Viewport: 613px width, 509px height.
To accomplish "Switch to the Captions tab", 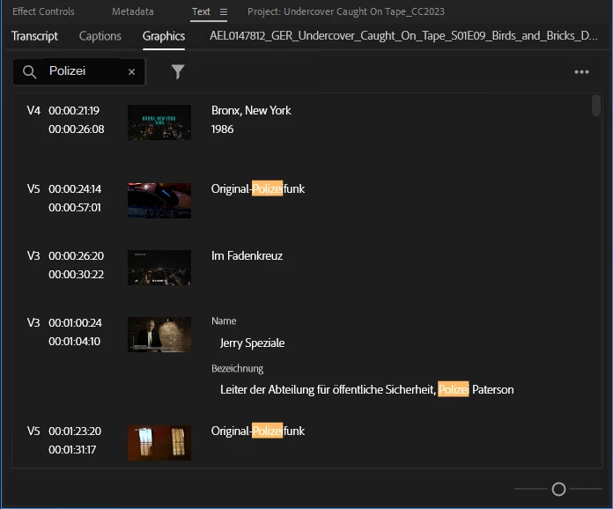I will click(x=100, y=36).
